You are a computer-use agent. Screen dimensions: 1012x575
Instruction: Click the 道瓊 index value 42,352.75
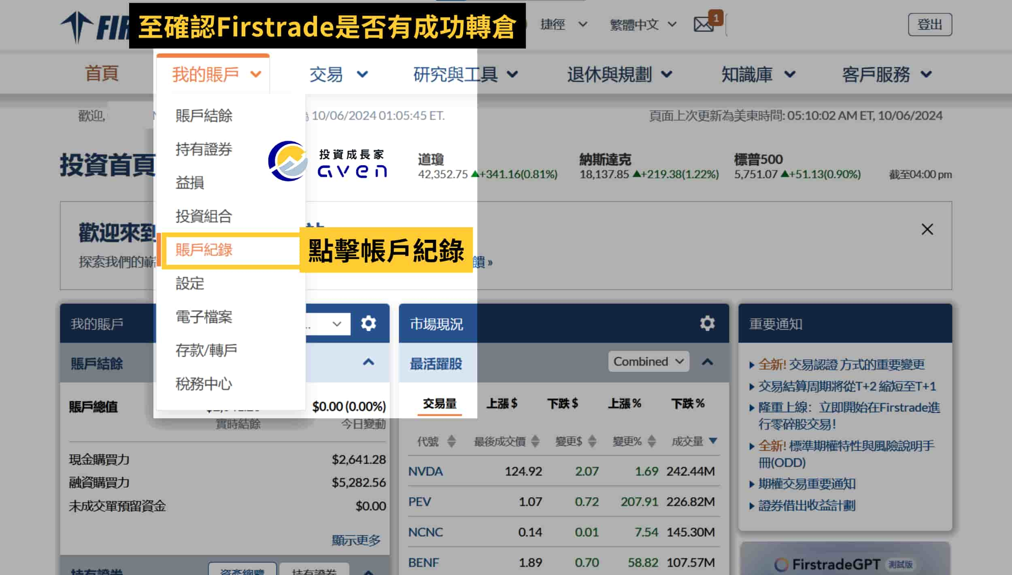443,175
